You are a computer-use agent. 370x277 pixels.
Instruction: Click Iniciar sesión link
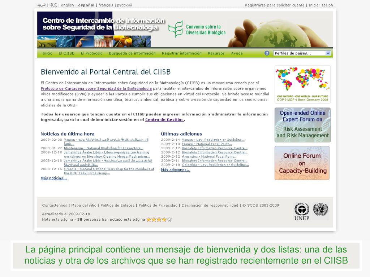point(321,5)
